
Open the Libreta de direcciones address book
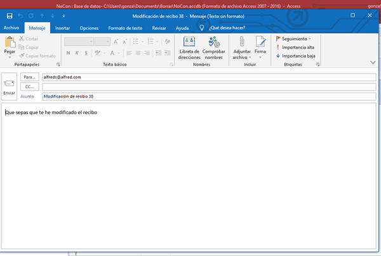[189, 42]
